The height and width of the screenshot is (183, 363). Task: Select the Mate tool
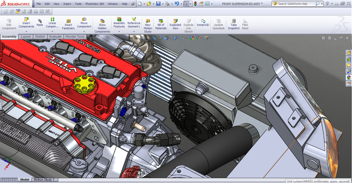coord(40,23)
